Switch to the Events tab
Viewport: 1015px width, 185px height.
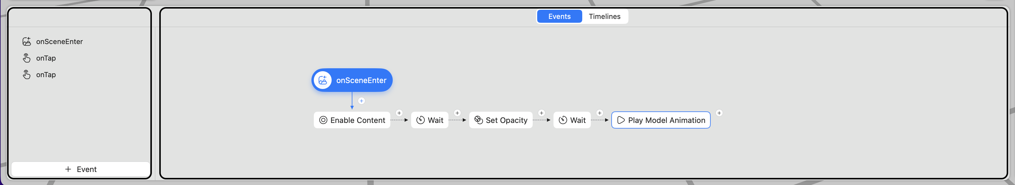pyautogui.click(x=559, y=17)
